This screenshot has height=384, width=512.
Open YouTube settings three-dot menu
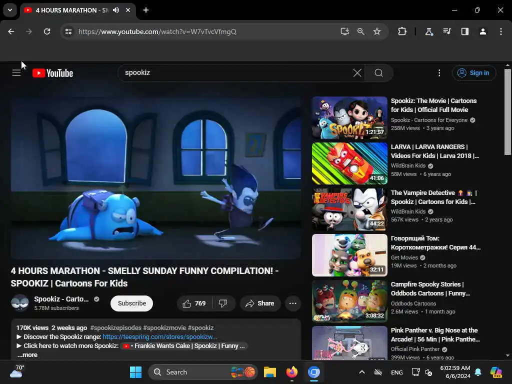(x=439, y=73)
